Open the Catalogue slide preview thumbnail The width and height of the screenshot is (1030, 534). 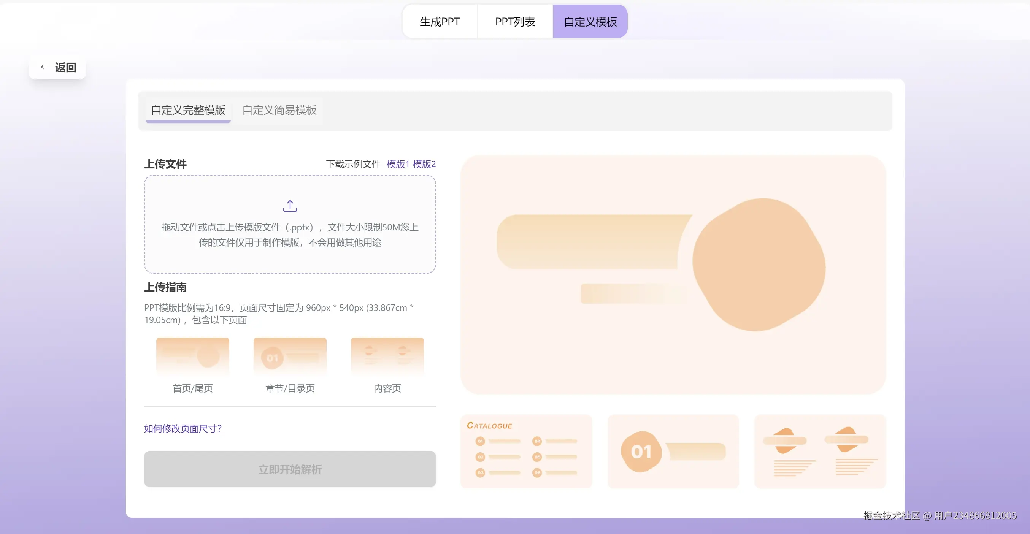526,451
